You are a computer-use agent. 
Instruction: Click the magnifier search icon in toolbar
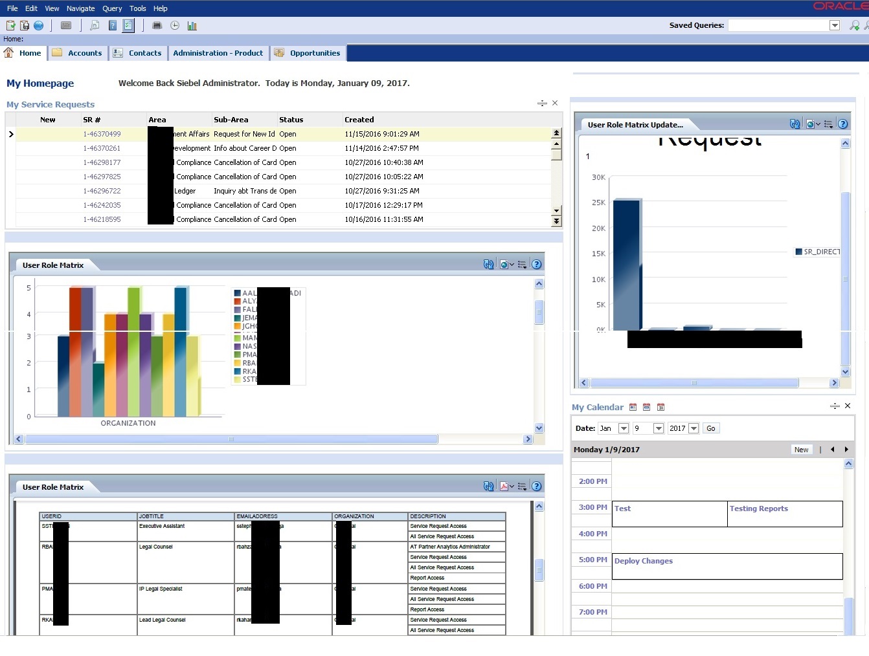95,25
